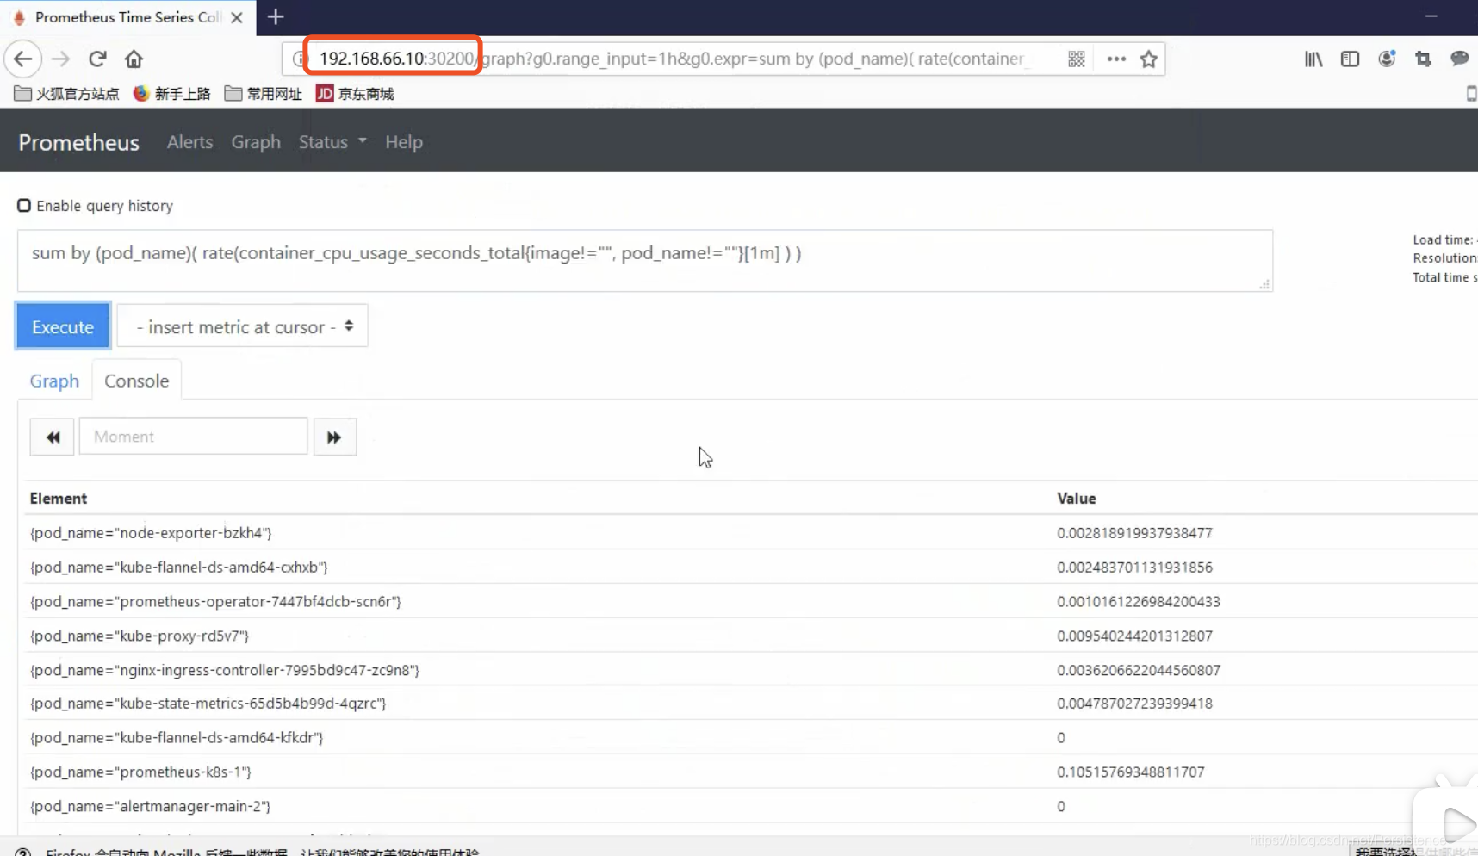Open the Alerts page

(x=189, y=142)
